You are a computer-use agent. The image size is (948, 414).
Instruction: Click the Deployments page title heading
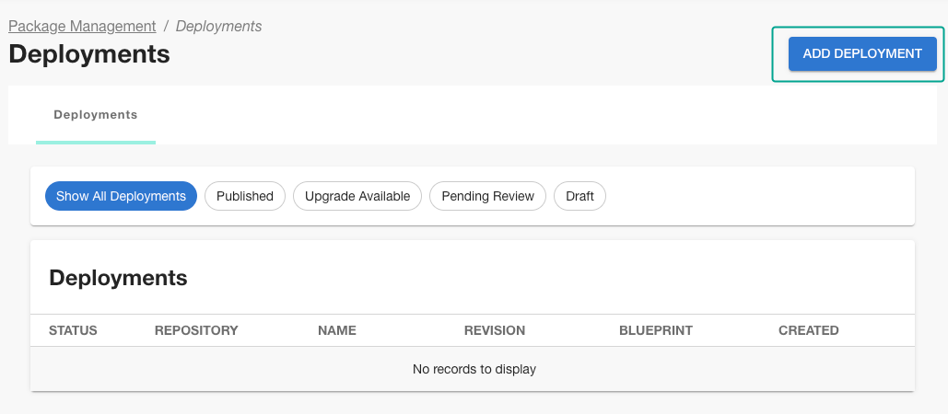(x=89, y=54)
